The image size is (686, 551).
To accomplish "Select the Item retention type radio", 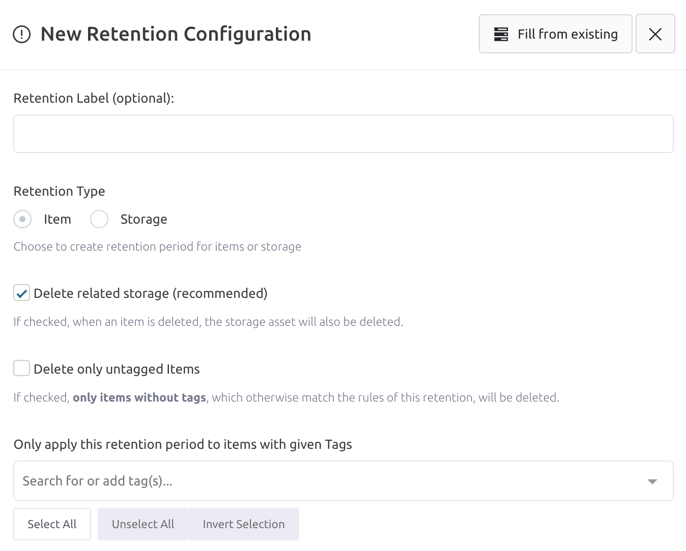I will 22,219.
